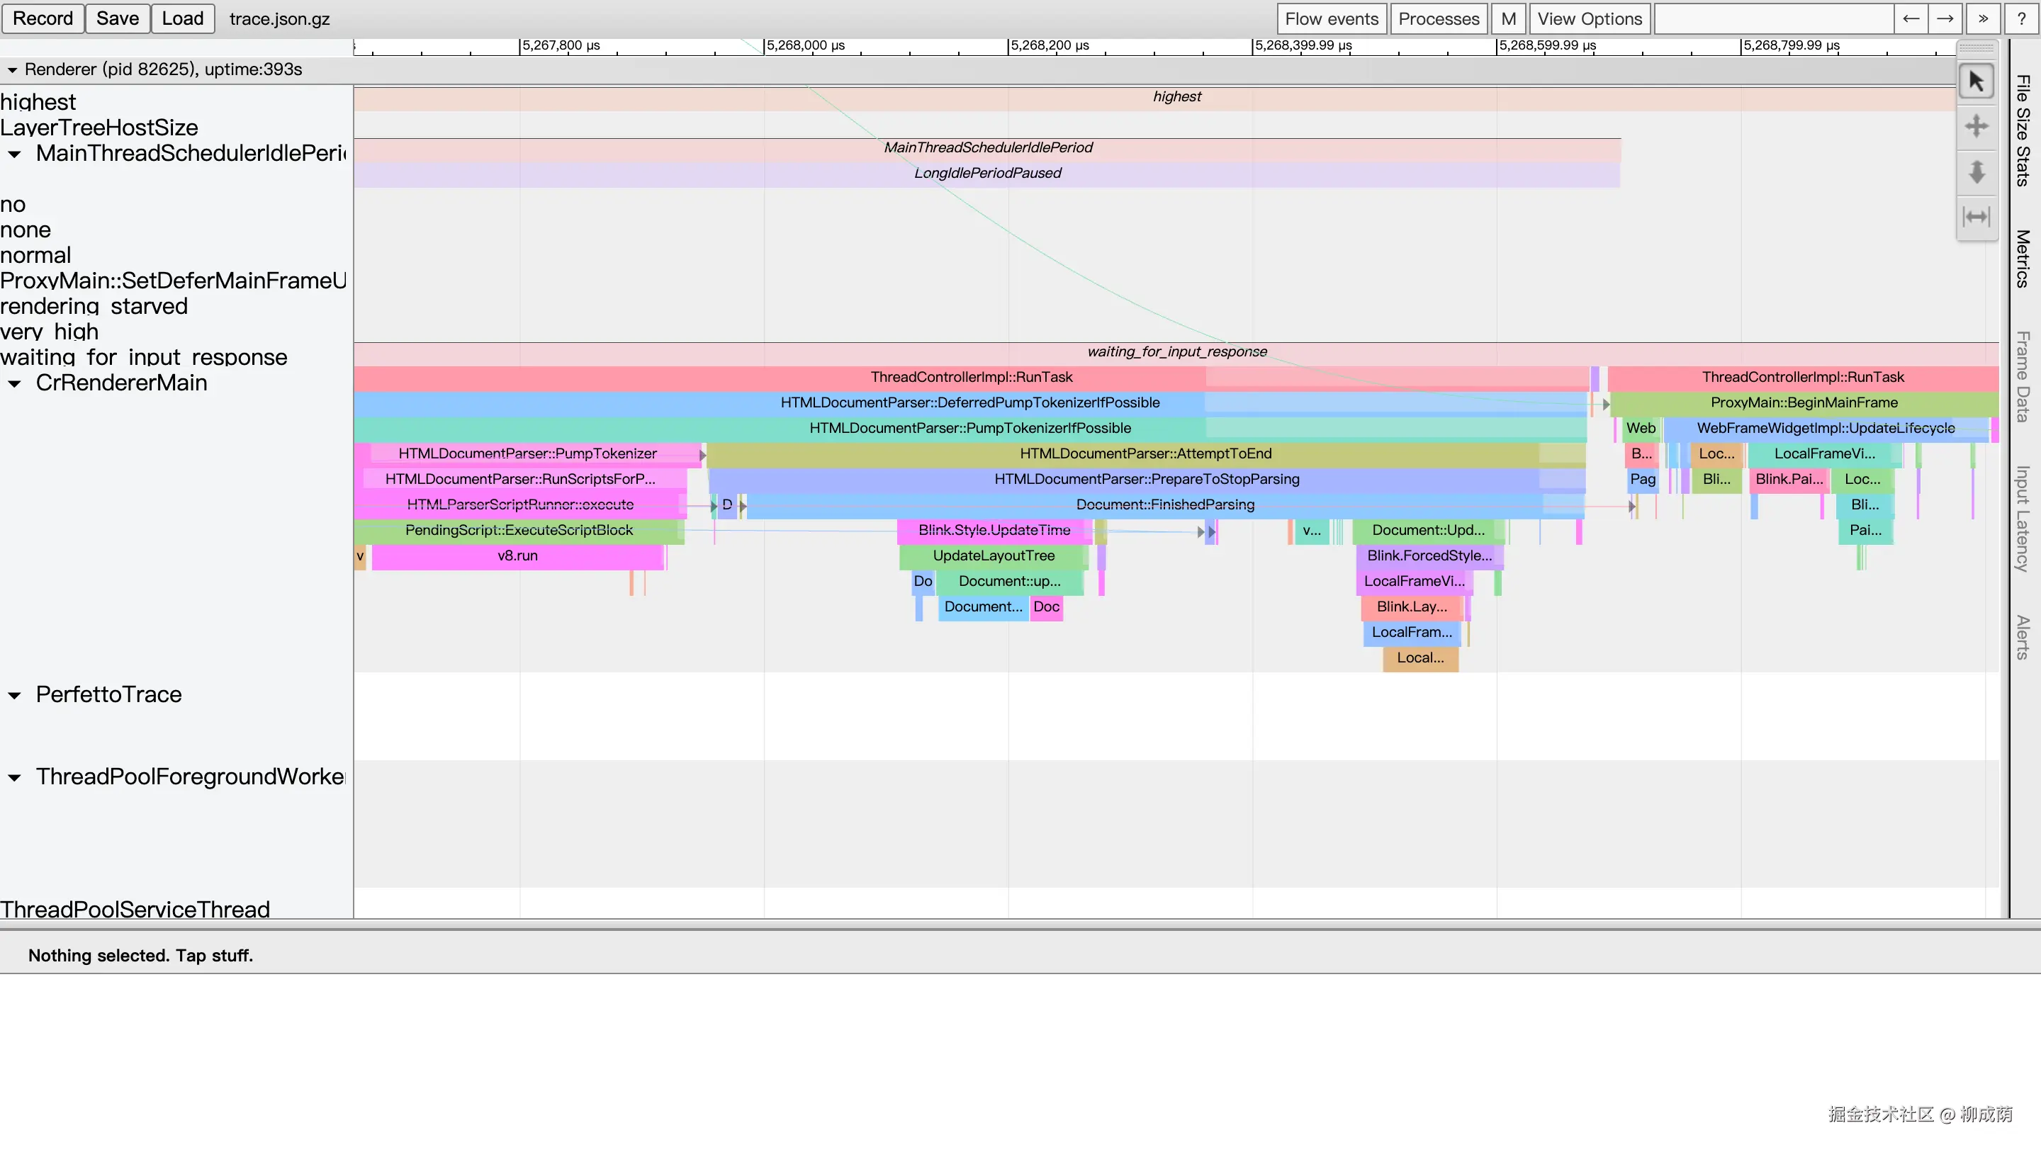The image size is (2041, 1152).
Task: Select the v8.run slice in timeline
Action: coord(517,556)
